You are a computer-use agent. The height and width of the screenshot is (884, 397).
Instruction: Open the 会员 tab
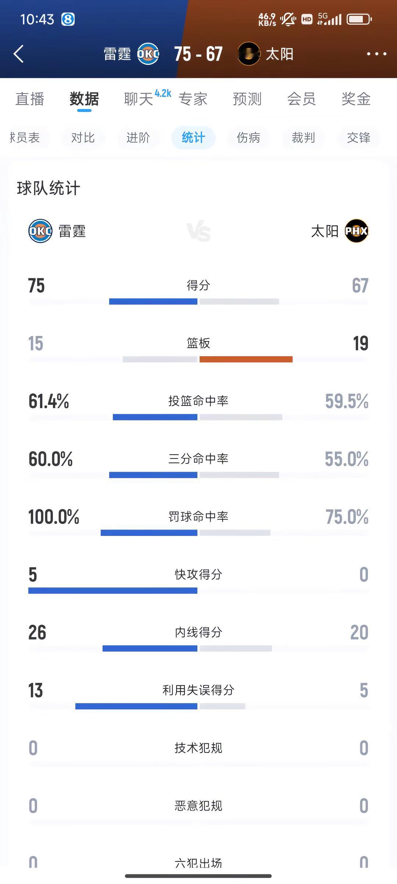click(301, 99)
